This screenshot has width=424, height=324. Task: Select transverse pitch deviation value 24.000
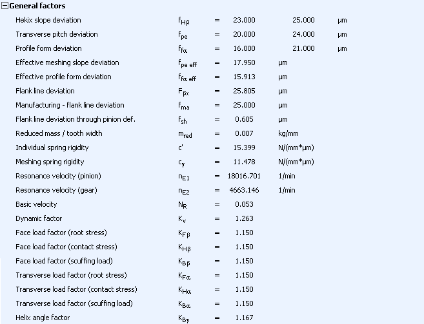[x=303, y=34]
